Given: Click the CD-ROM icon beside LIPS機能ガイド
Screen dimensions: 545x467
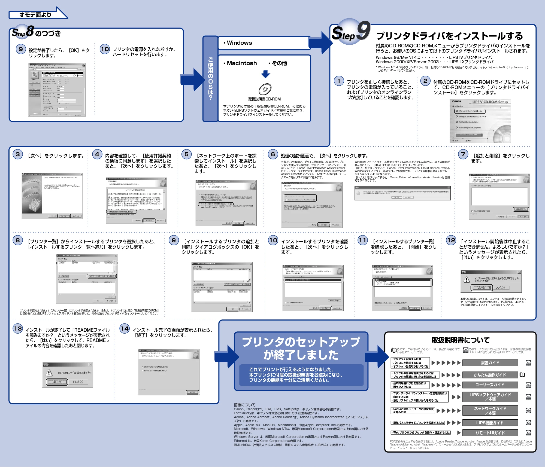Looking at the screenshot, I should (528, 423).
